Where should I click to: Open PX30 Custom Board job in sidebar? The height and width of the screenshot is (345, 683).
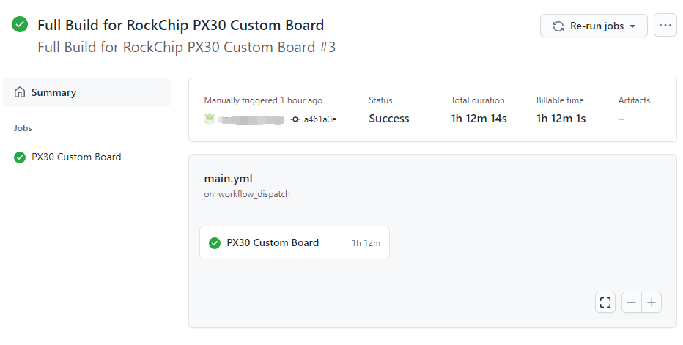coord(76,157)
